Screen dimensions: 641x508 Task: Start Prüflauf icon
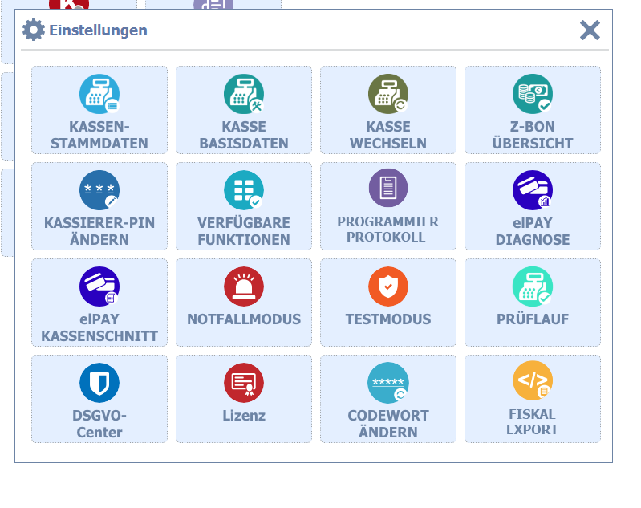coord(533,287)
